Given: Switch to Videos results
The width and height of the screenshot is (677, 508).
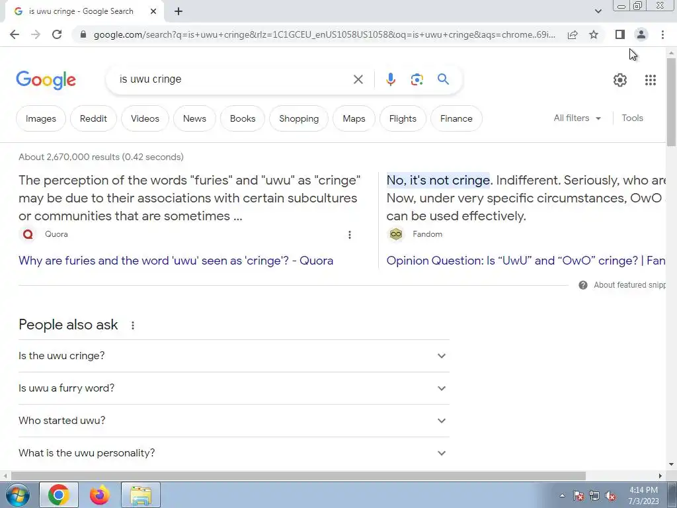Looking at the screenshot, I should pos(145,118).
